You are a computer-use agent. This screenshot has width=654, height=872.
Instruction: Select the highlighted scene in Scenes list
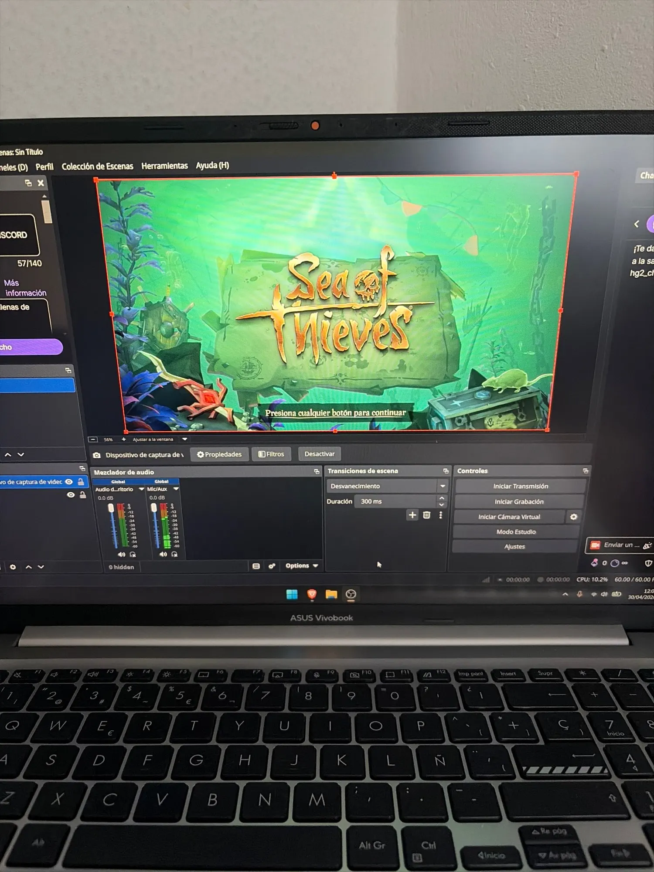37,385
